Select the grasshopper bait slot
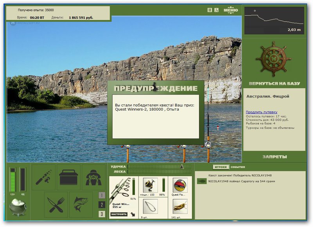This screenshot has height=227, width=313. 180,207
